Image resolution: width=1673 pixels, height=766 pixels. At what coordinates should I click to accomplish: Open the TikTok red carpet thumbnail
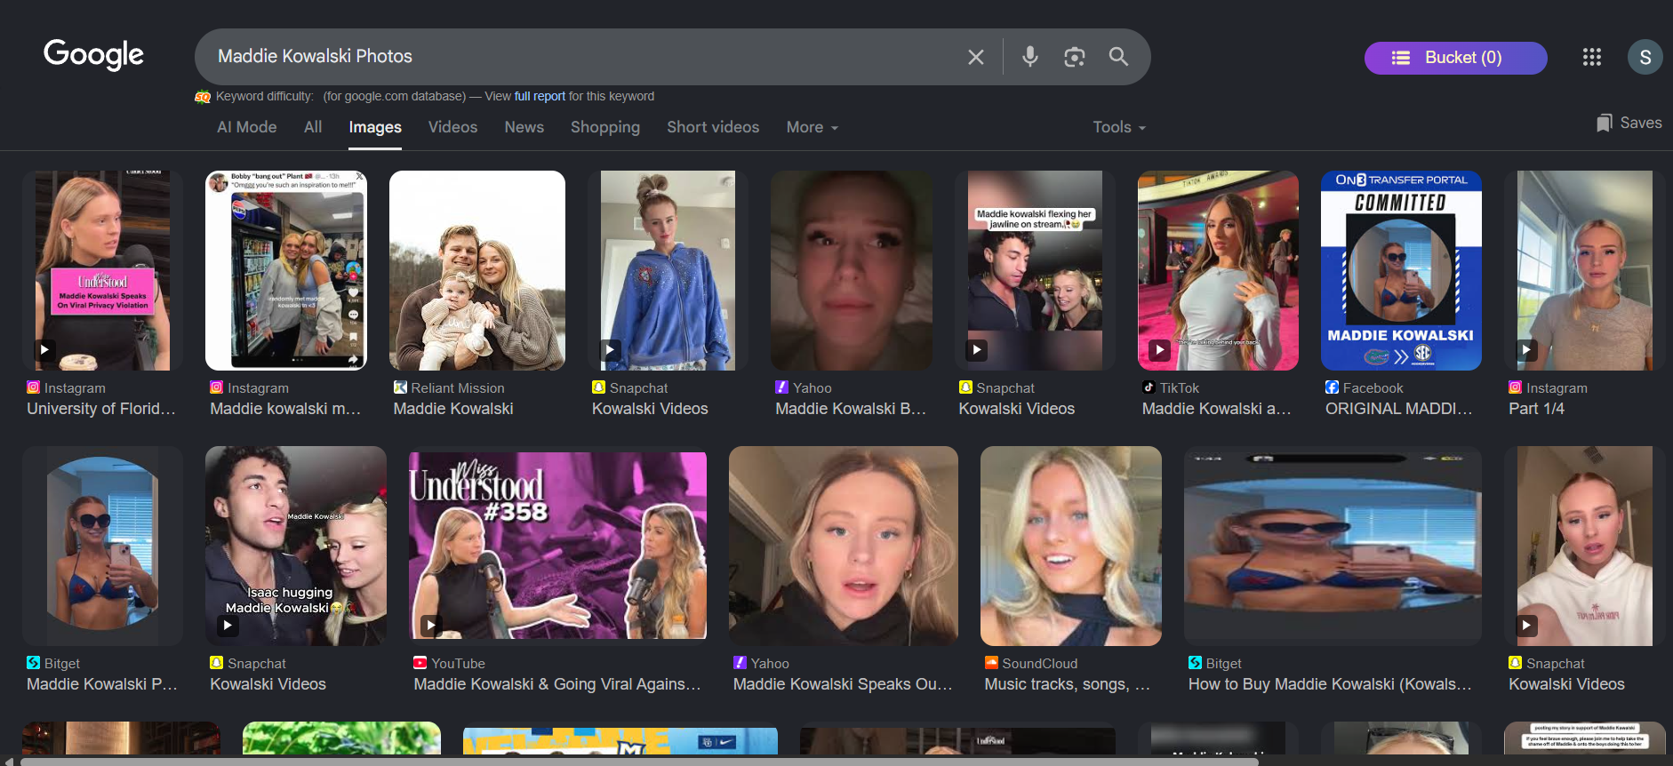(x=1218, y=270)
